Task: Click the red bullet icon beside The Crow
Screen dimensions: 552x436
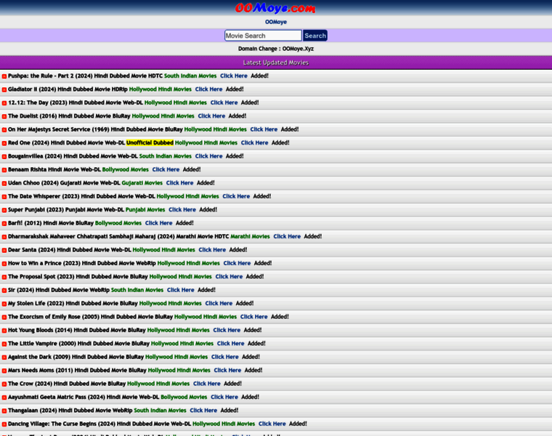Action: (x=4, y=384)
